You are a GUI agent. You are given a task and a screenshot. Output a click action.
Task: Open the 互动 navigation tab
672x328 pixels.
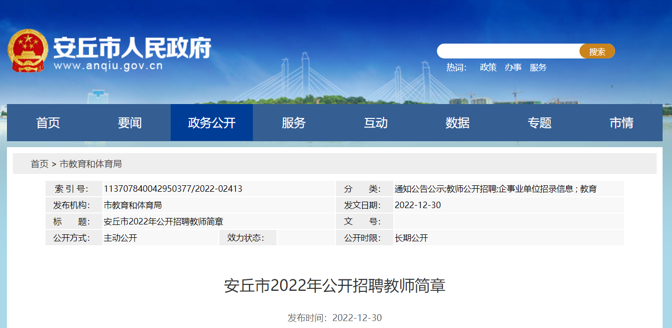click(x=376, y=123)
